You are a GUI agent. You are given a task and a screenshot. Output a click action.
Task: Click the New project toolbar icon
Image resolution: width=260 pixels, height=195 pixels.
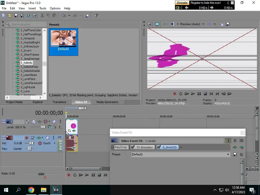(4, 15)
